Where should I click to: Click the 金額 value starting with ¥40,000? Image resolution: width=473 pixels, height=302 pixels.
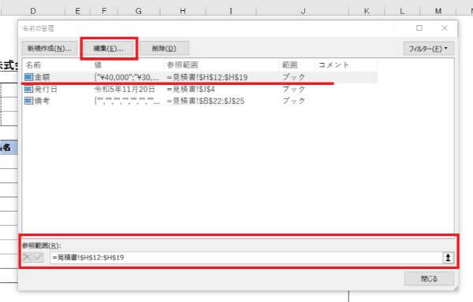point(127,77)
